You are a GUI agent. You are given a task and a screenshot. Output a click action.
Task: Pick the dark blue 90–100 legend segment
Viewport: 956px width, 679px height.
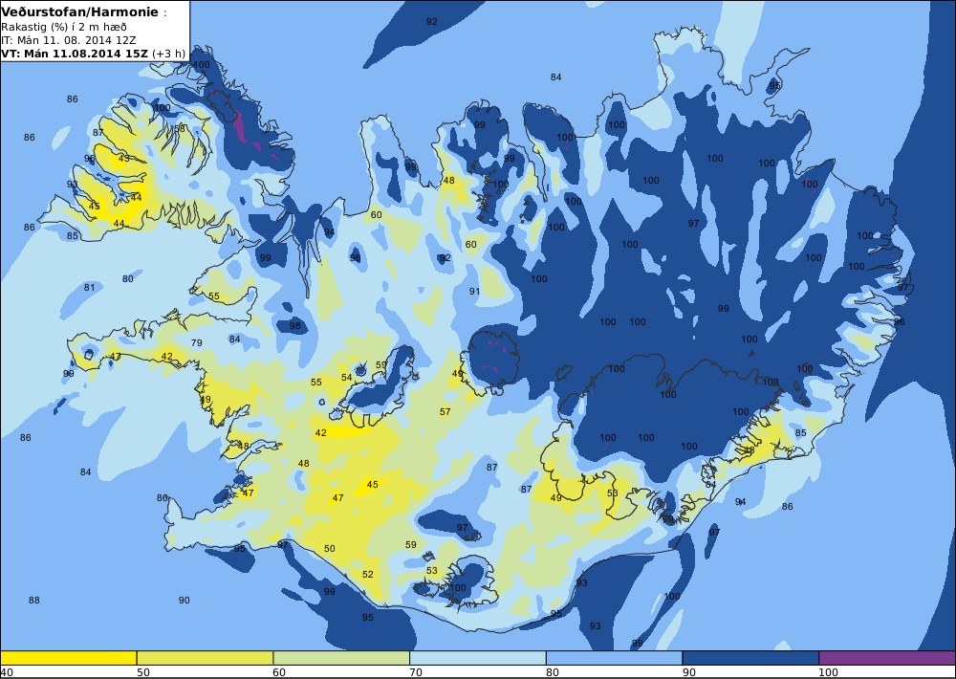750,658
